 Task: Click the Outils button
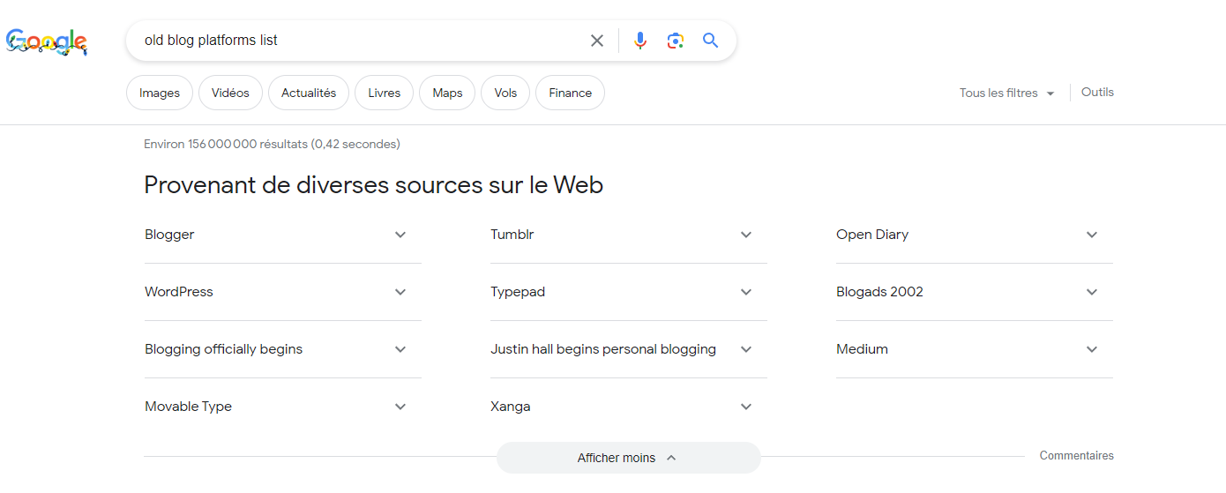[x=1097, y=92]
